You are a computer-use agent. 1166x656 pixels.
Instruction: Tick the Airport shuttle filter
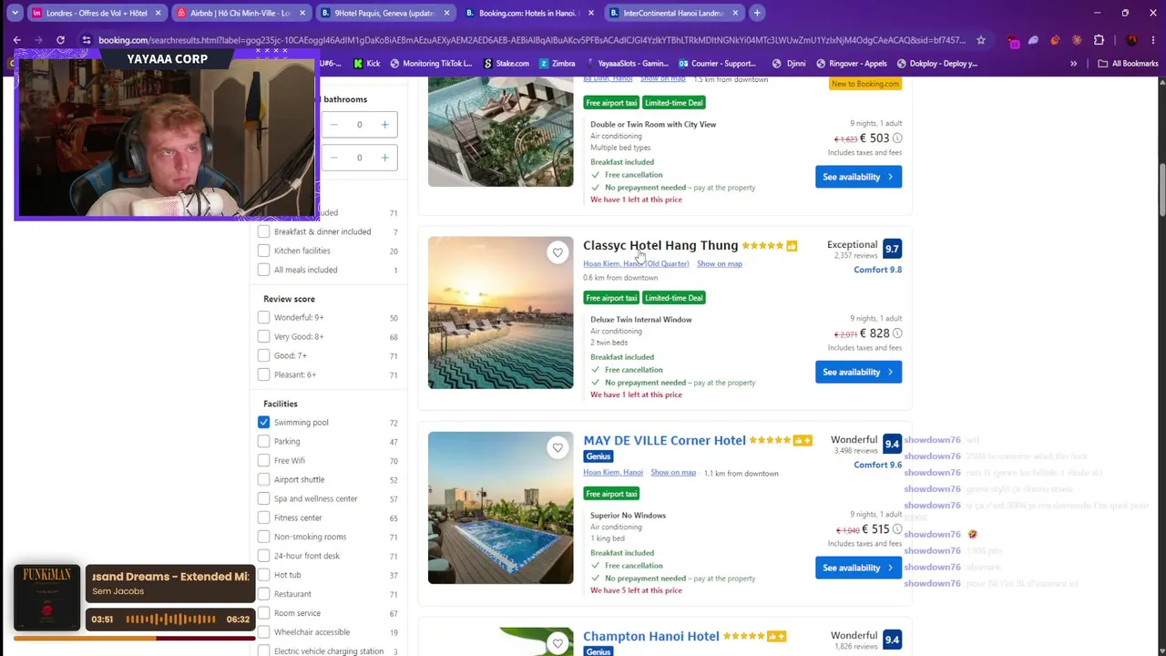(x=263, y=479)
